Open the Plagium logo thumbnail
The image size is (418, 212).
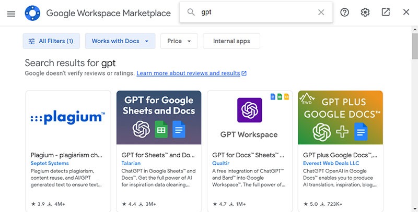68,117
